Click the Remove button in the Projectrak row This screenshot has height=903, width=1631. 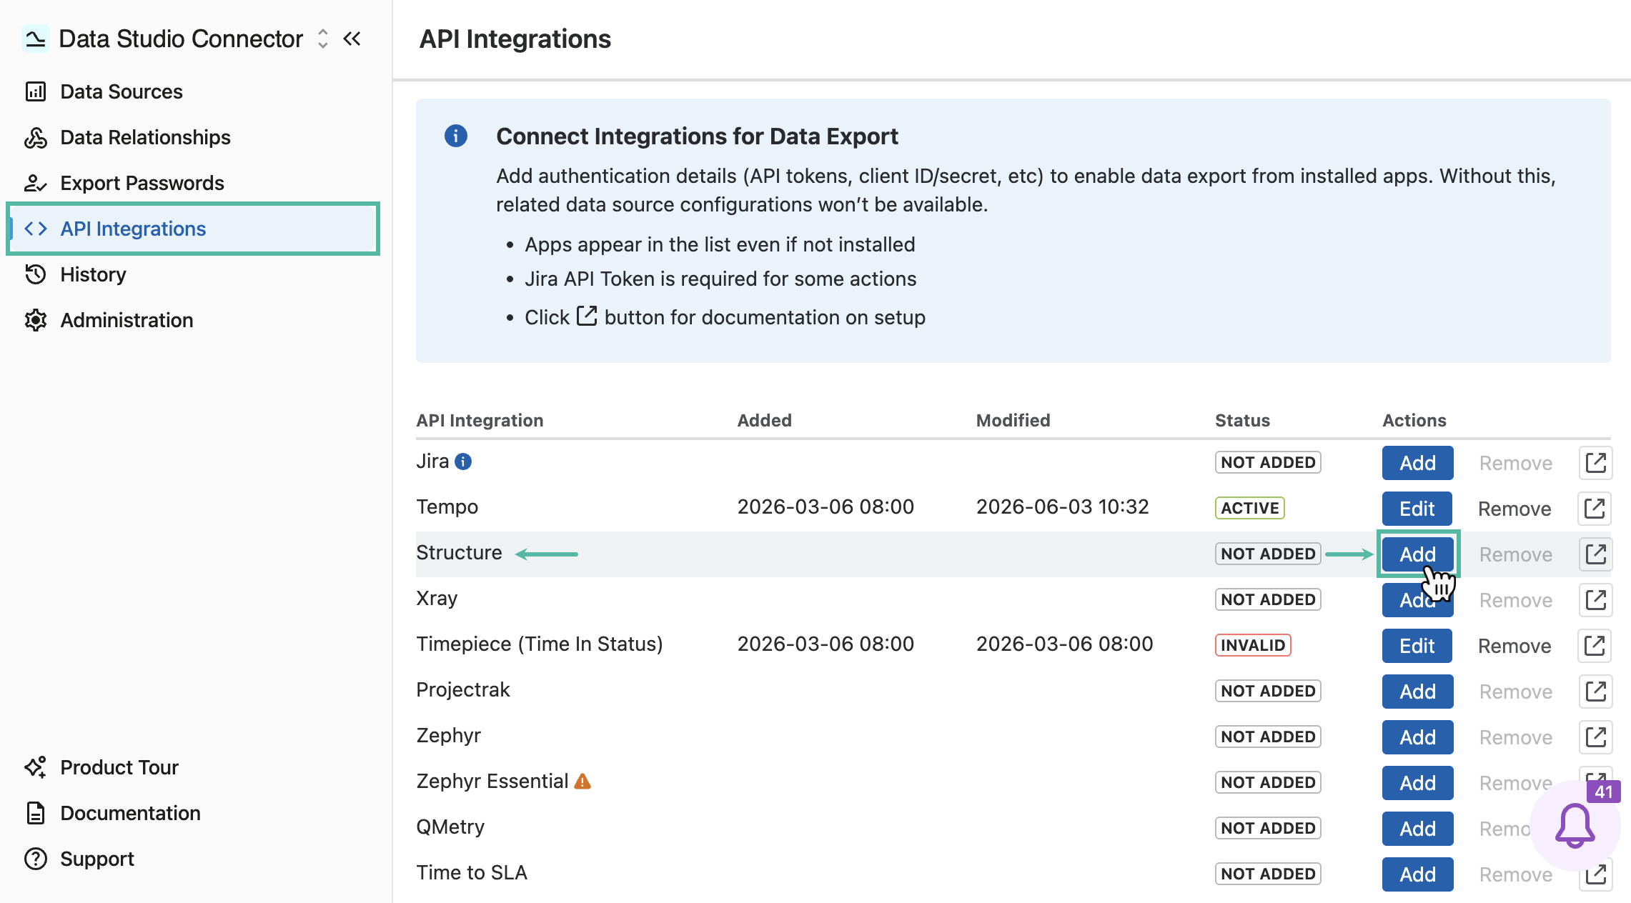pyautogui.click(x=1515, y=692)
